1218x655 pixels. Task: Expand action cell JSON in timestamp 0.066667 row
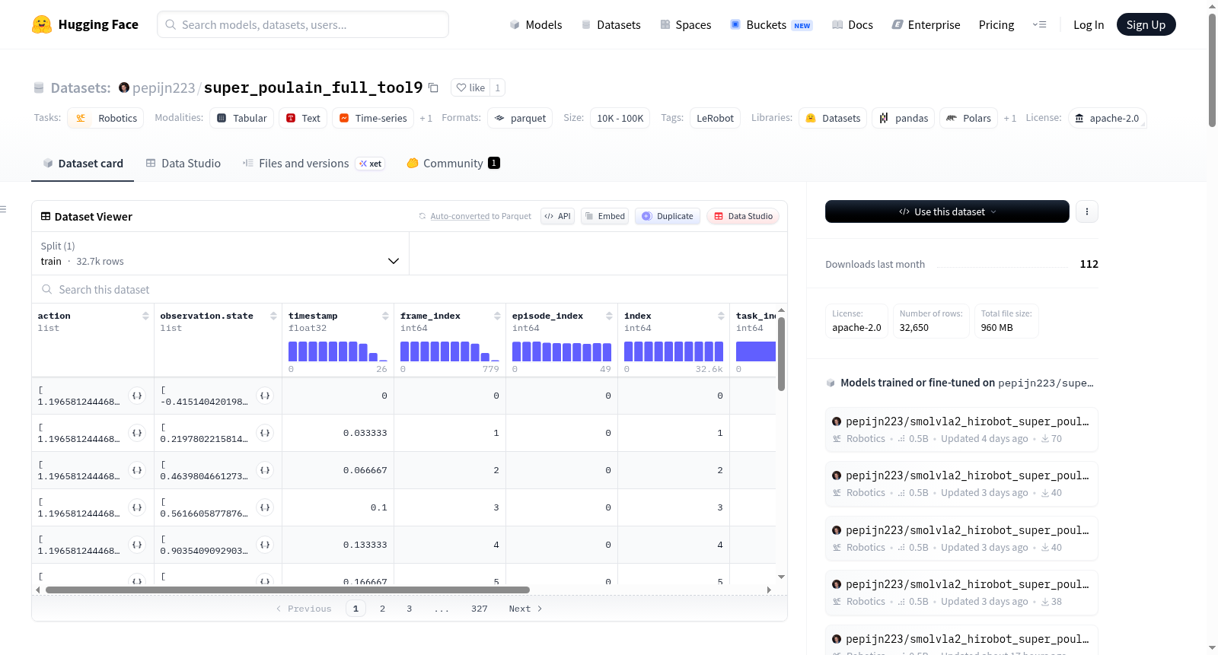click(137, 470)
